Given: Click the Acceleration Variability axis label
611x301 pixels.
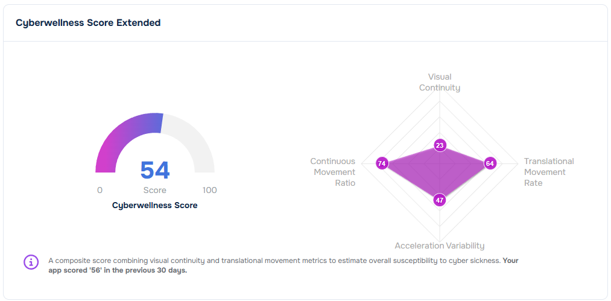Looking at the screenshot, I should (x=440, y=246).
